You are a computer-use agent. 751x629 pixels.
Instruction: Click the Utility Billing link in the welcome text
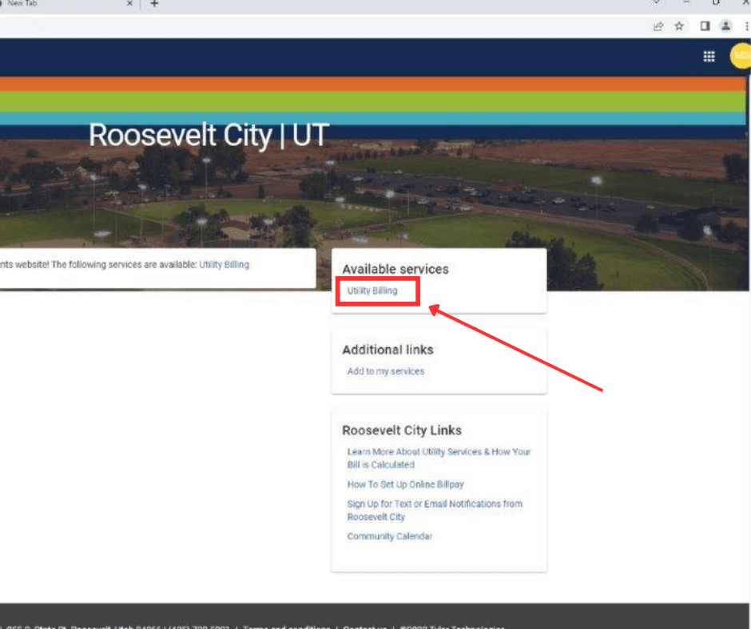point(225,264)
